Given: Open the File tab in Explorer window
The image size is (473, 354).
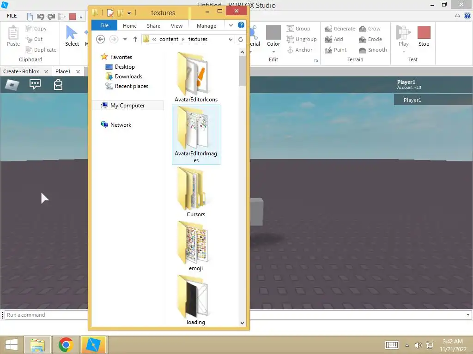Looking at the screenshot, I should 104,25.
